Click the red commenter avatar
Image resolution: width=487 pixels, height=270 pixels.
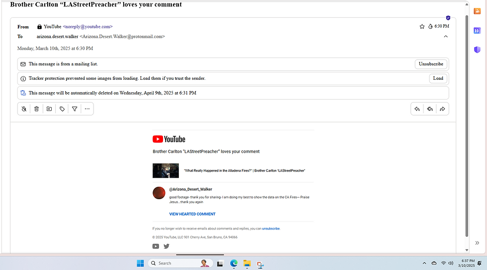tap(159, 193)
